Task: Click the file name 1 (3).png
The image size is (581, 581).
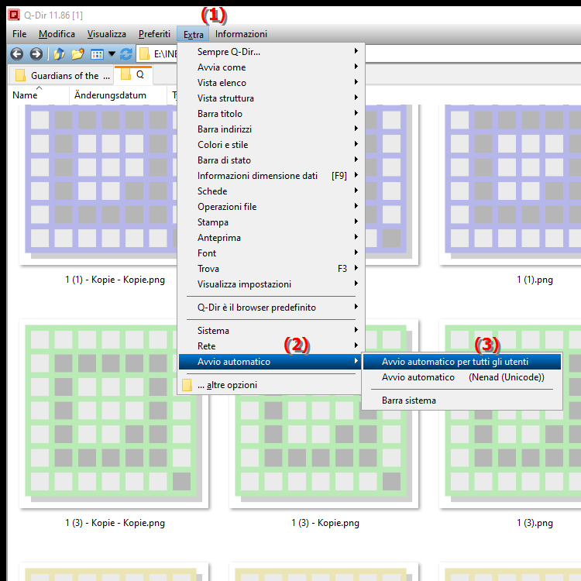Action: click(x=535, y=523)
